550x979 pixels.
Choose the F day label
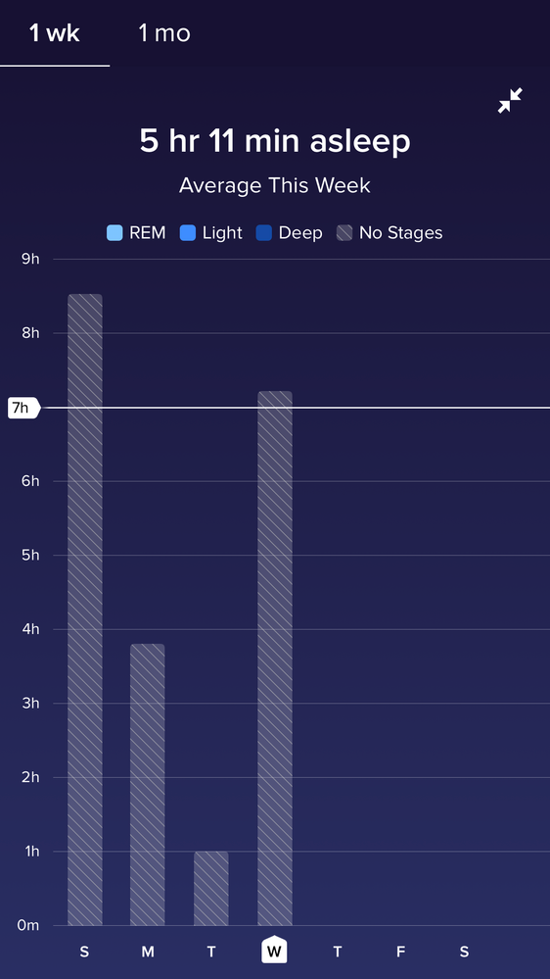tap(400, 952)
